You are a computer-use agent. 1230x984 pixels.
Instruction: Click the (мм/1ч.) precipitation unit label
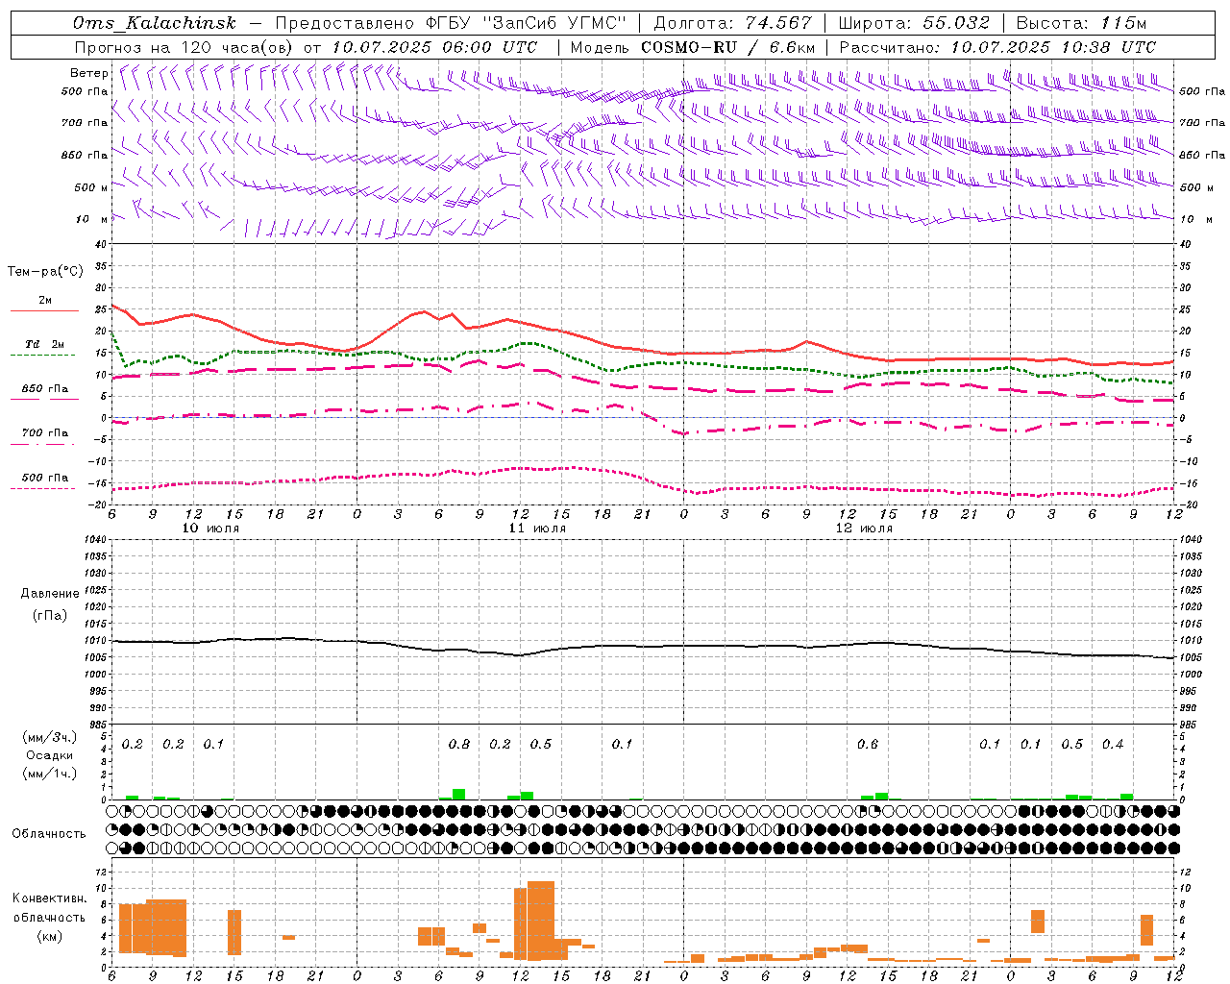(49, 774)
